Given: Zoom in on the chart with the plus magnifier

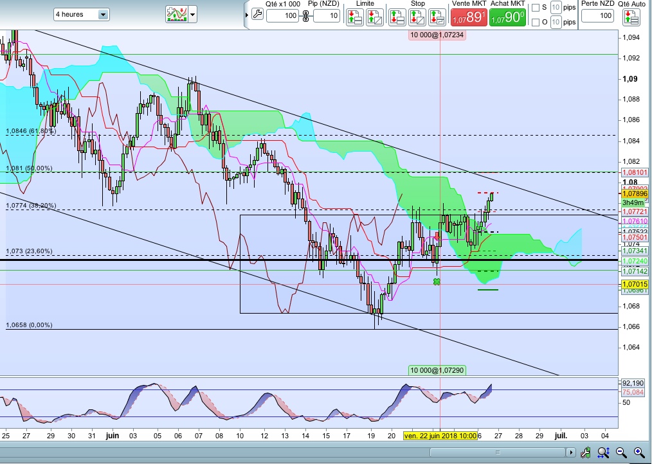Looking at the screenshot, I should [638, 453].
